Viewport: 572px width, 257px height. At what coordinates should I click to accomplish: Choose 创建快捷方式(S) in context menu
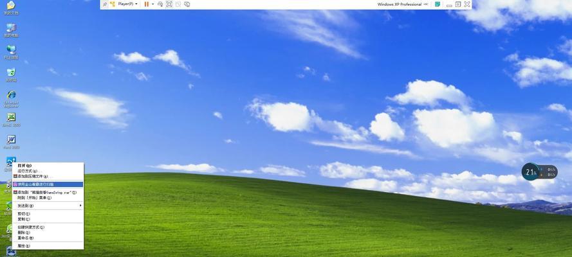tap(48, 227)
